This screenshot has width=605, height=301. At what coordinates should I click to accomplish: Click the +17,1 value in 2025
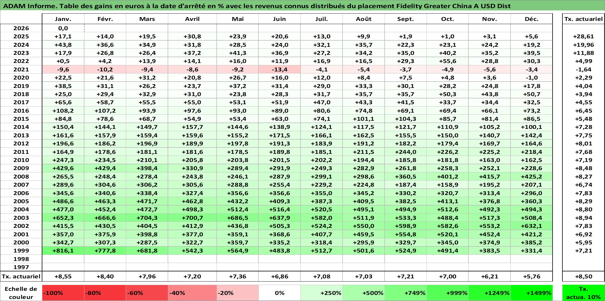[63, 36]
